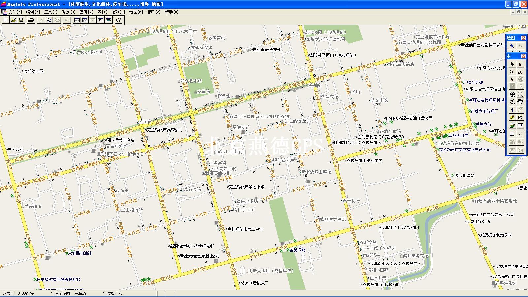Click the 康乐幼儿园 map label
The image size is (528, 297).
[x=34, y=71]
